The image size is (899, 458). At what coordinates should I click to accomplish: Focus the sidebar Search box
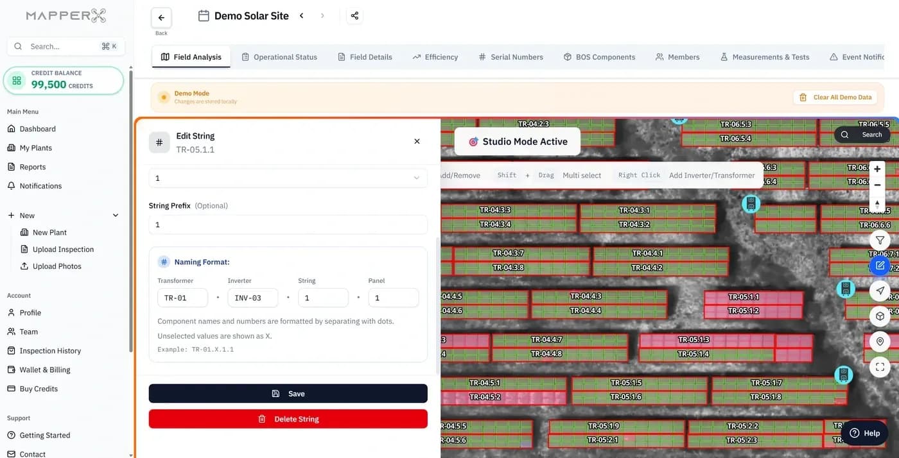coord(65,46)
